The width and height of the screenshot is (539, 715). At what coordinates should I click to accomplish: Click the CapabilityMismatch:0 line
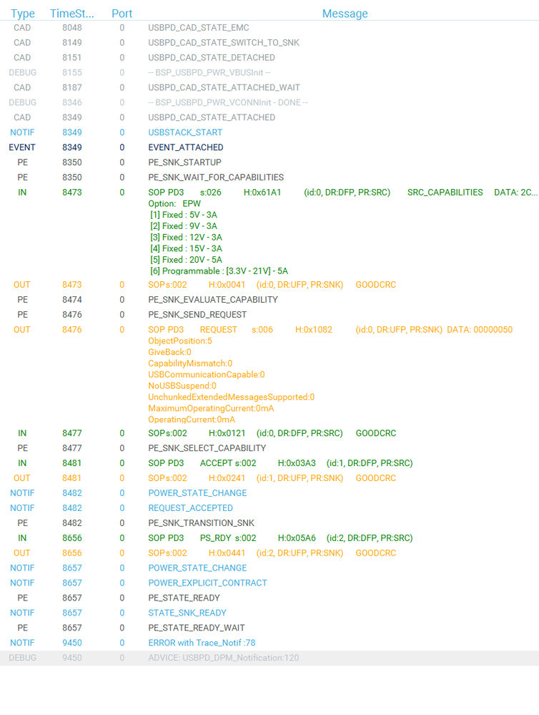(190, 364)
